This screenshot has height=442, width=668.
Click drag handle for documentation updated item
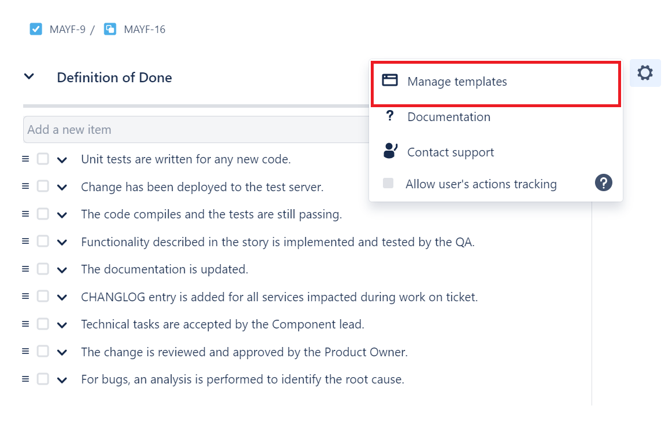[25, 269]
